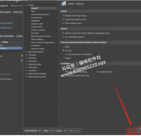141x136 pixels.
Task: Switch to Extensions tab in background window
Action: 16,6
